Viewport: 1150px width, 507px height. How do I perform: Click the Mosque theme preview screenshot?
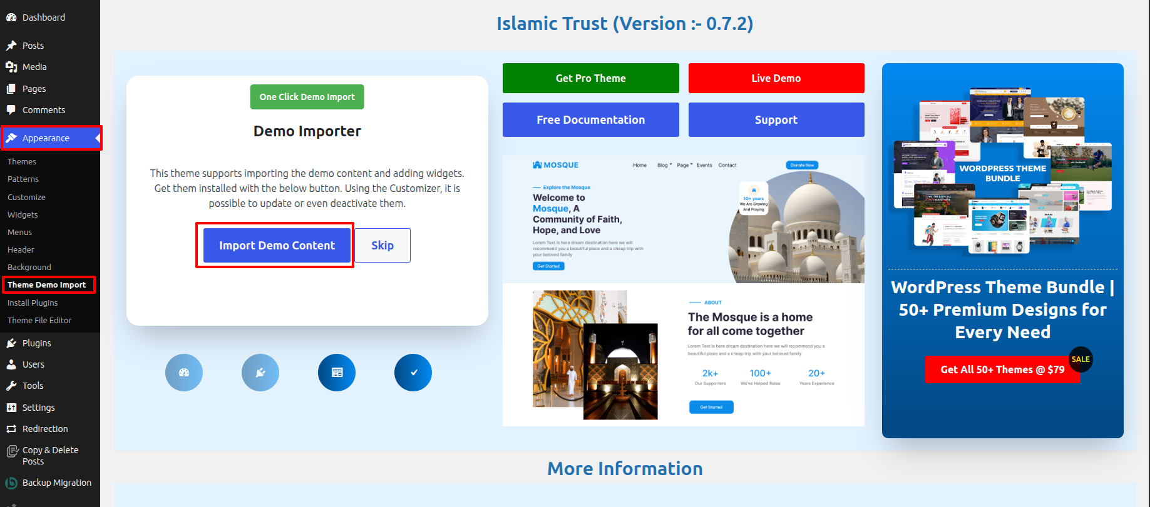684,291
